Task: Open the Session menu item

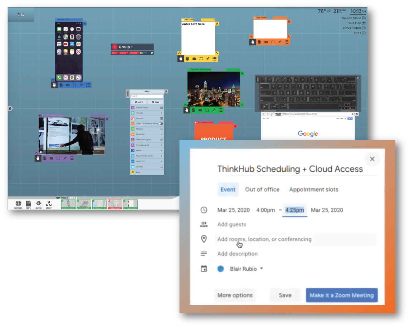Action: 147,167
